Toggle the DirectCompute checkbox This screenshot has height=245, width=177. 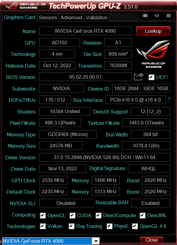pos(98,215)
